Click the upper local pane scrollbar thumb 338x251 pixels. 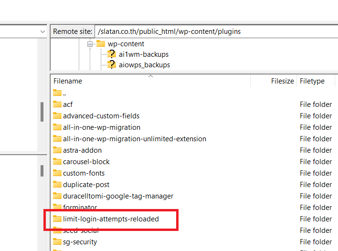42,112
